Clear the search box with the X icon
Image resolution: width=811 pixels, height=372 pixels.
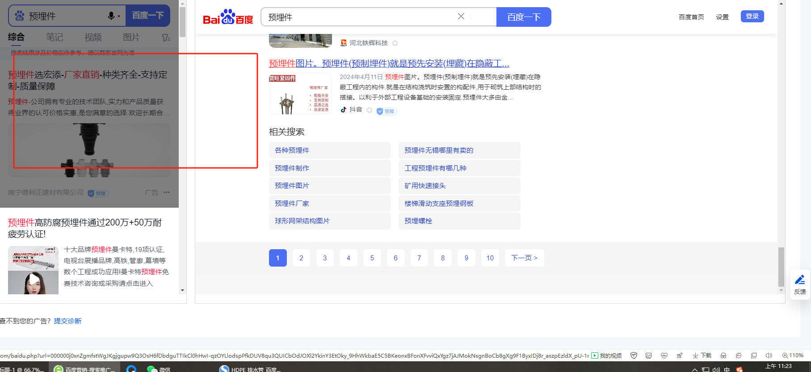coord(461,17)
